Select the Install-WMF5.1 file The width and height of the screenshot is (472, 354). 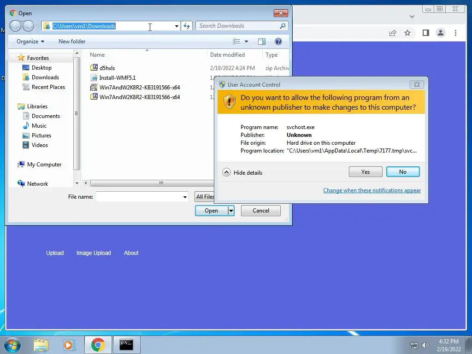(113, 77)
